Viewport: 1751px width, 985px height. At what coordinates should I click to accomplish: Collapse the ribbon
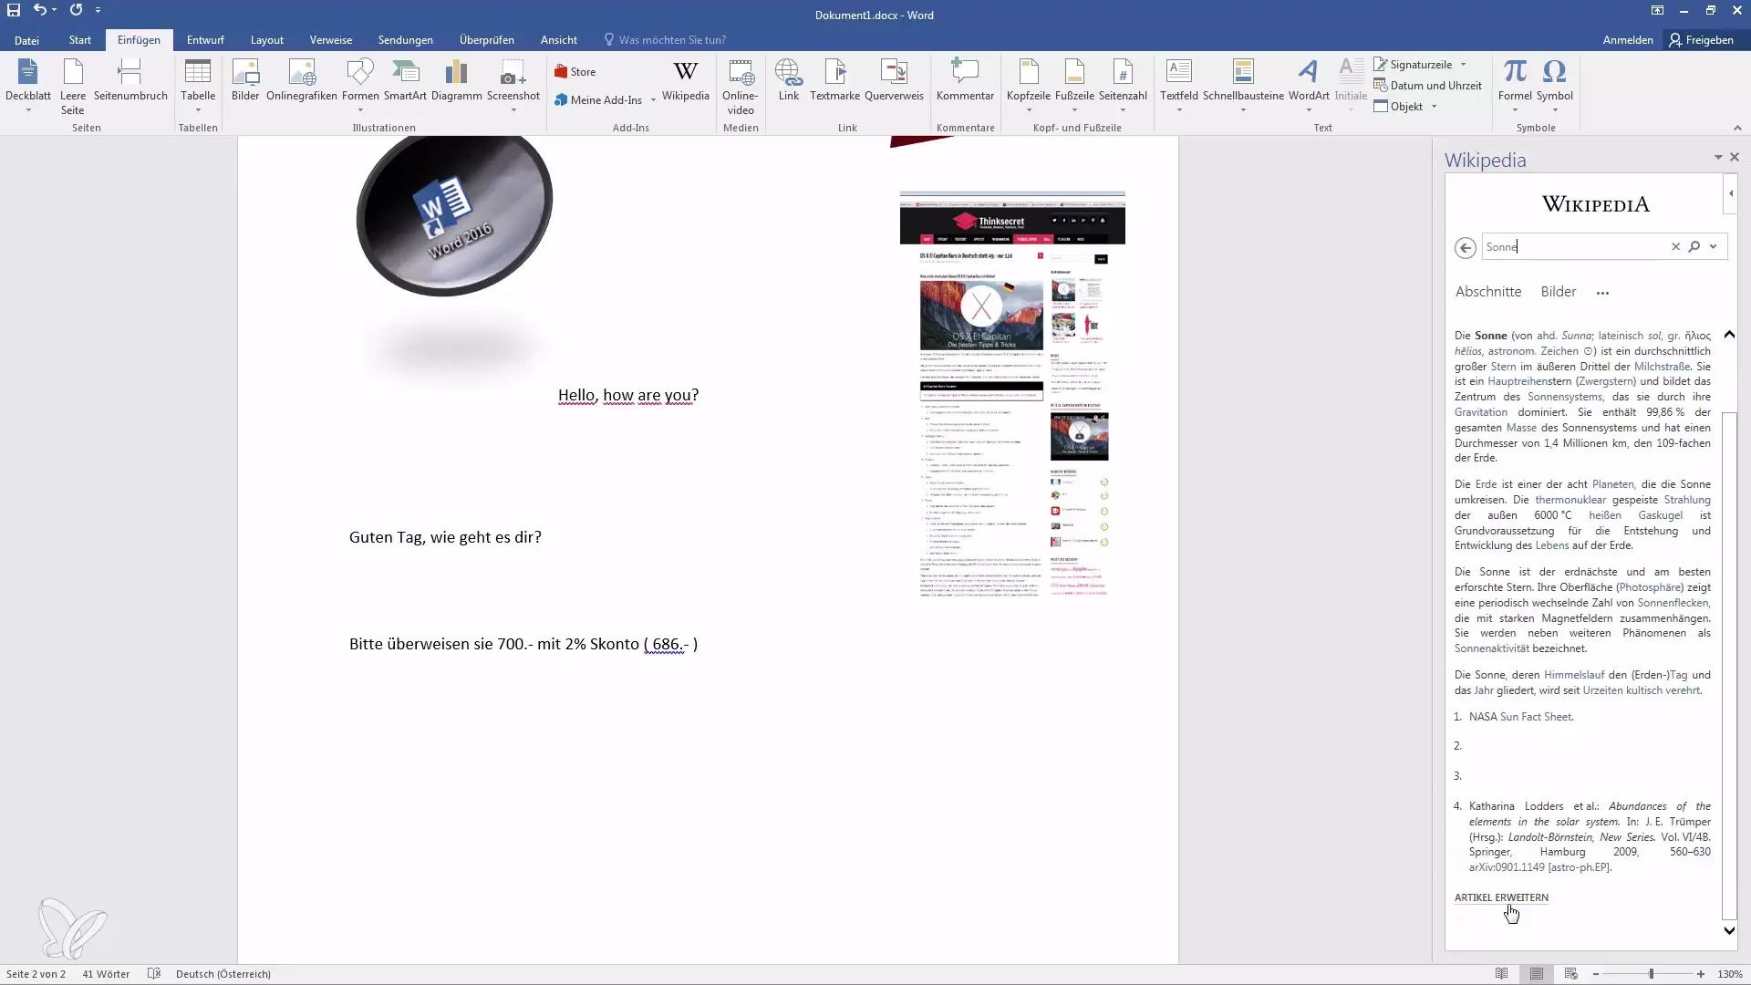(x=1736, y=128)
